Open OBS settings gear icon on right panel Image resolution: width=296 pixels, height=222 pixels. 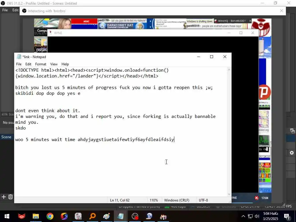click(292, 153)
